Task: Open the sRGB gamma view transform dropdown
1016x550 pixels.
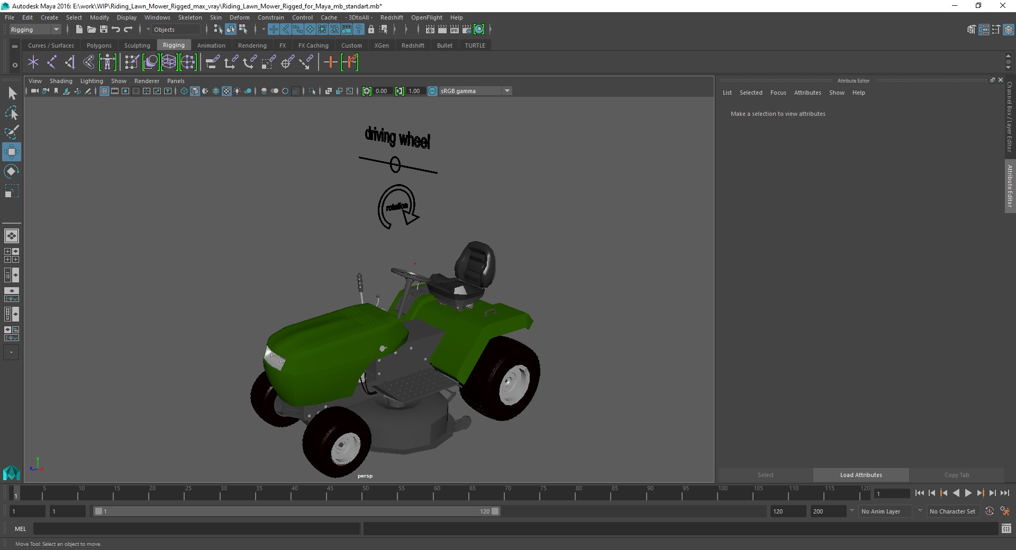Action: click(x=475, y=91)
